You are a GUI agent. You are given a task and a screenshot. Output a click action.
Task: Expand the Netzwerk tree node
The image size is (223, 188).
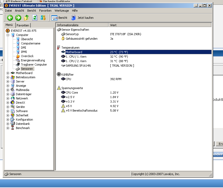click(x=8, y=99)
